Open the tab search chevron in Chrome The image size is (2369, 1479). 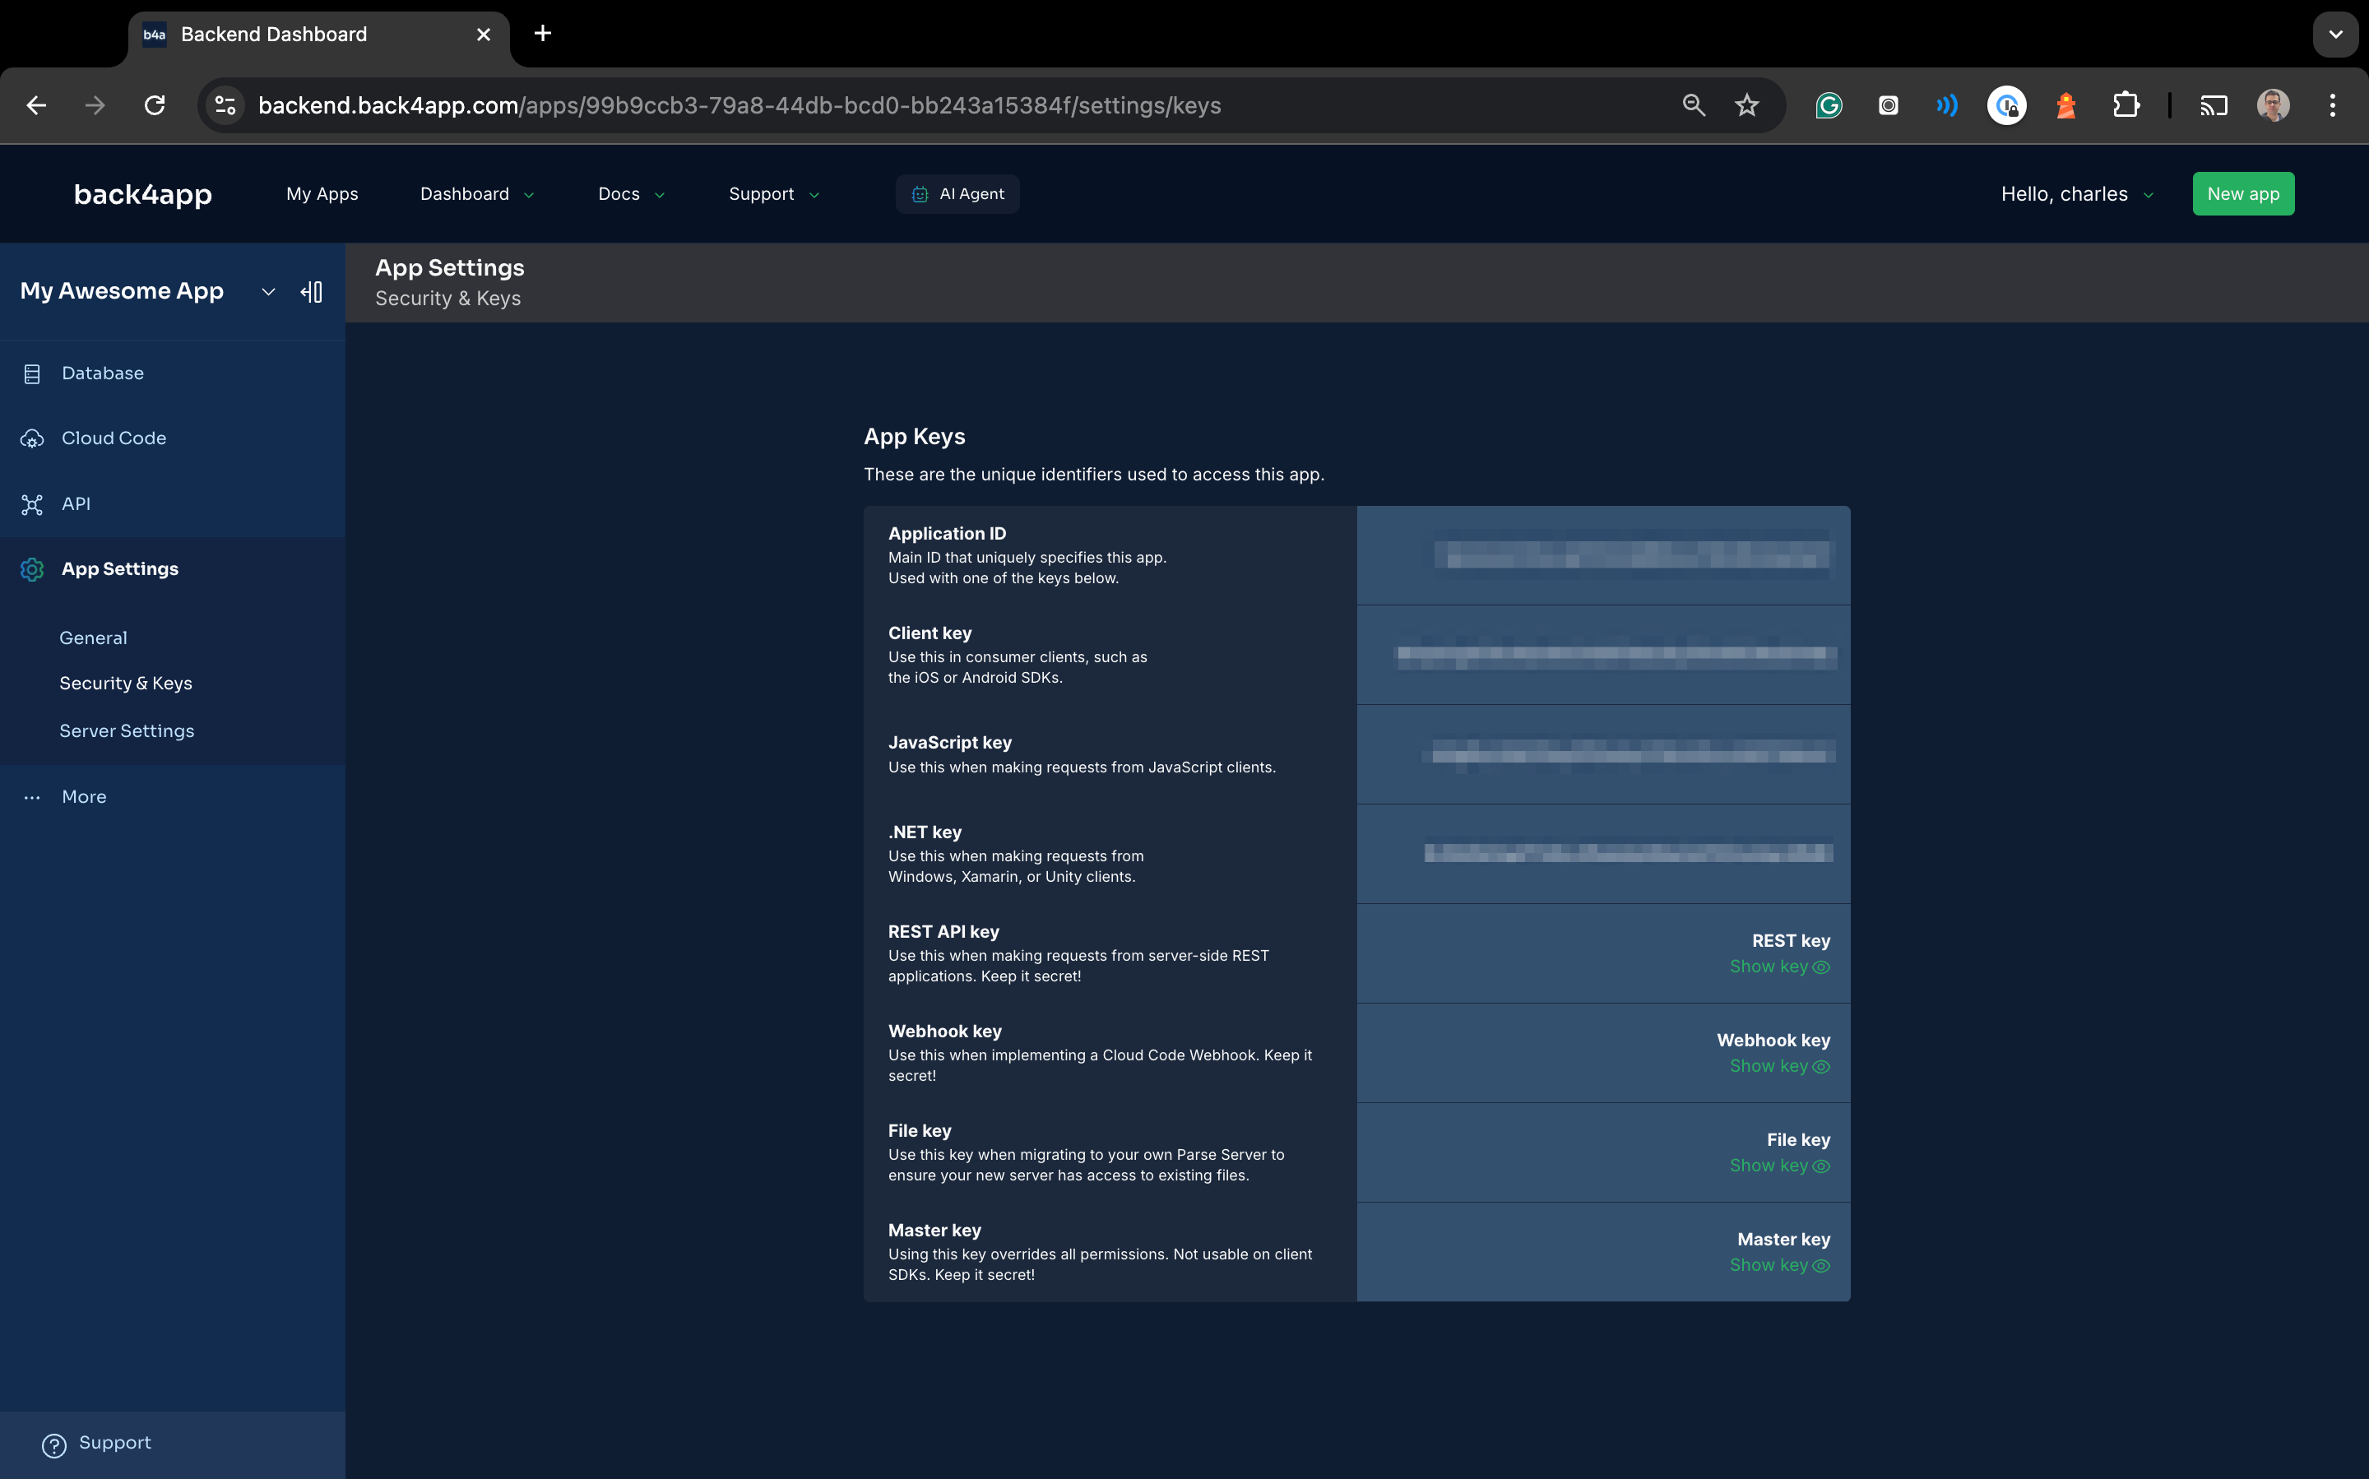coord(2334,35)
